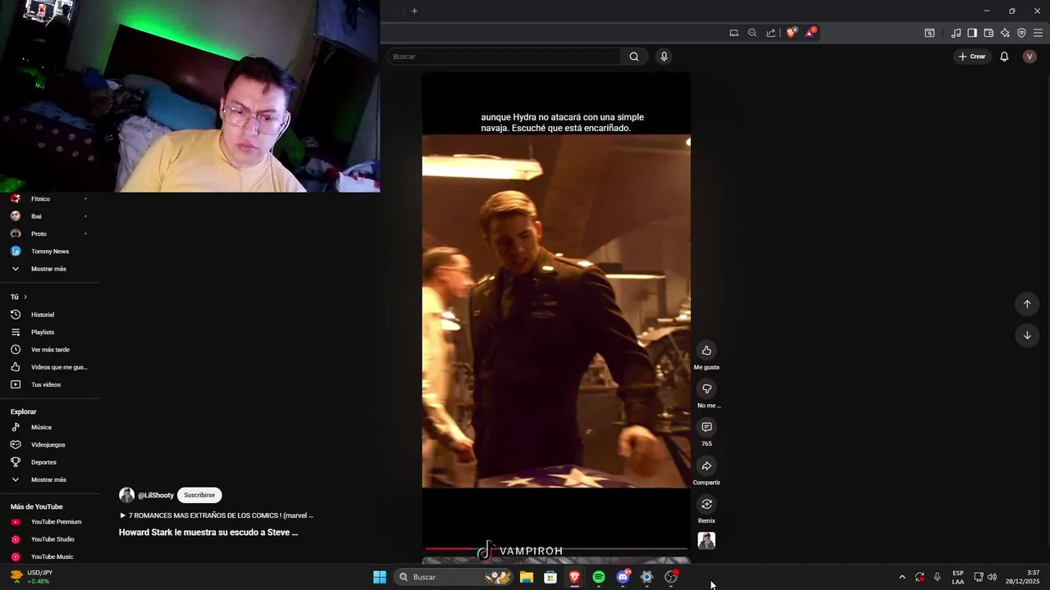Open the Brave VPN shield icon
This screenshot has height=590, width=1050.
tap(1021, 33)
